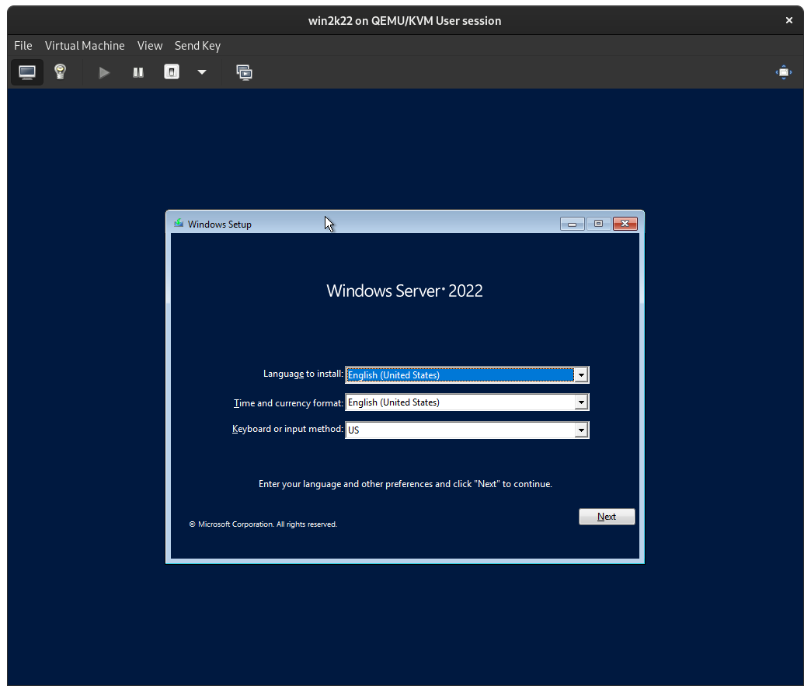Viewport: 811px width, 693px height.
Task: Show virtual hardware details via lightbulb icon
Action: (59, 71)
